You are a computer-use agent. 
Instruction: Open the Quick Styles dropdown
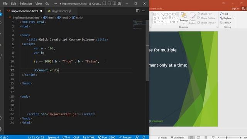click(192, 19)
